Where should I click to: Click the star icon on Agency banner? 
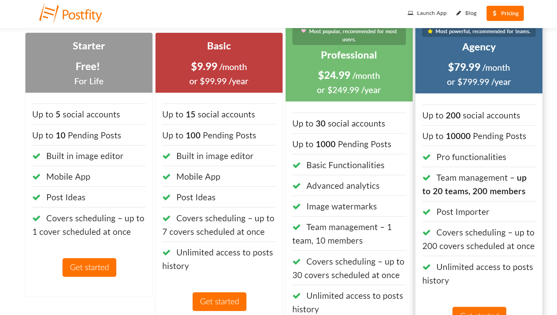[430, 31]
